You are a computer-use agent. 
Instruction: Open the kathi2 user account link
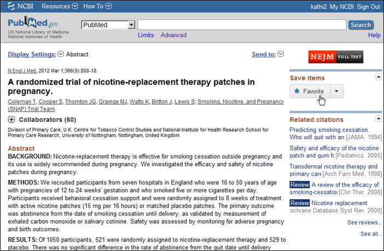tap(318, 7)
